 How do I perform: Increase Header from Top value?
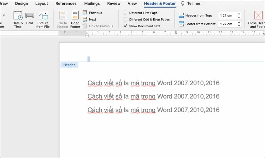tap(239, 14)
